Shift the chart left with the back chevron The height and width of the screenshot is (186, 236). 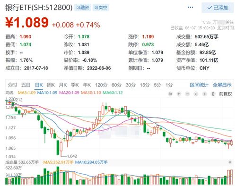click(196, 94)
